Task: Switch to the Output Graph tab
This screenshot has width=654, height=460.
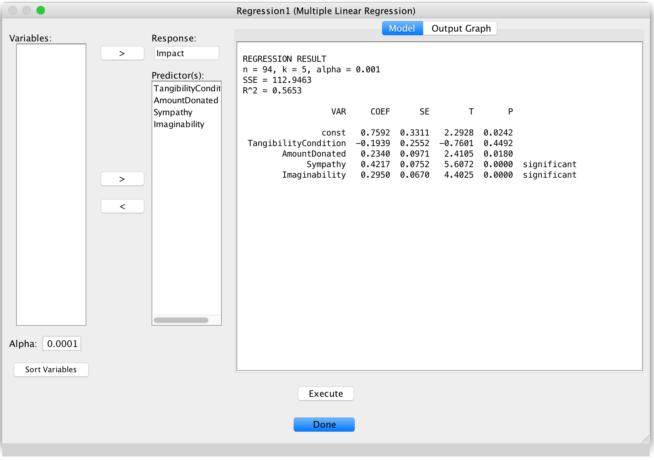Action: pos(460,28)
